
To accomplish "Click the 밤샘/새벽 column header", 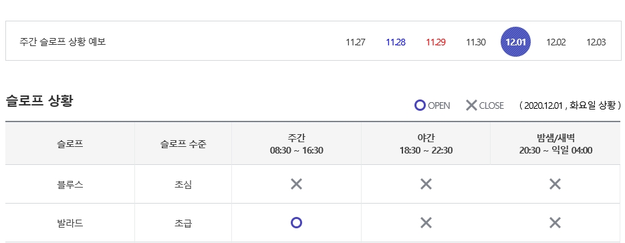I will (x=555, y=144).
